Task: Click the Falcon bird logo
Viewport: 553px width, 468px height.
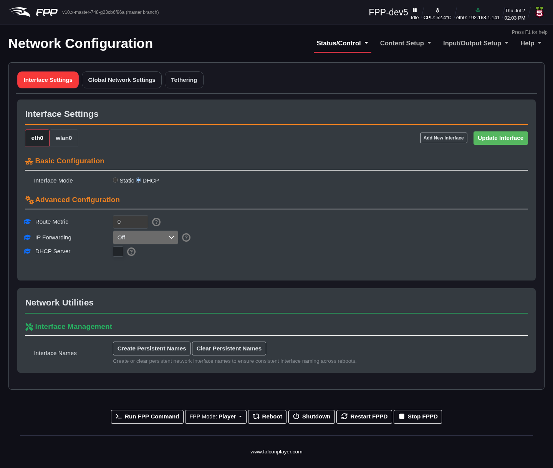Action: [20, 12]
